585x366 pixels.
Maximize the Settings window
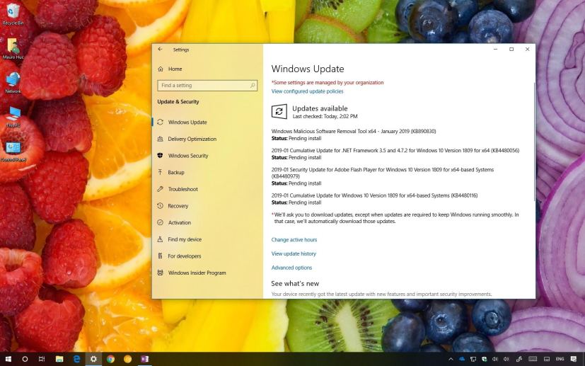tap(511, 50)
